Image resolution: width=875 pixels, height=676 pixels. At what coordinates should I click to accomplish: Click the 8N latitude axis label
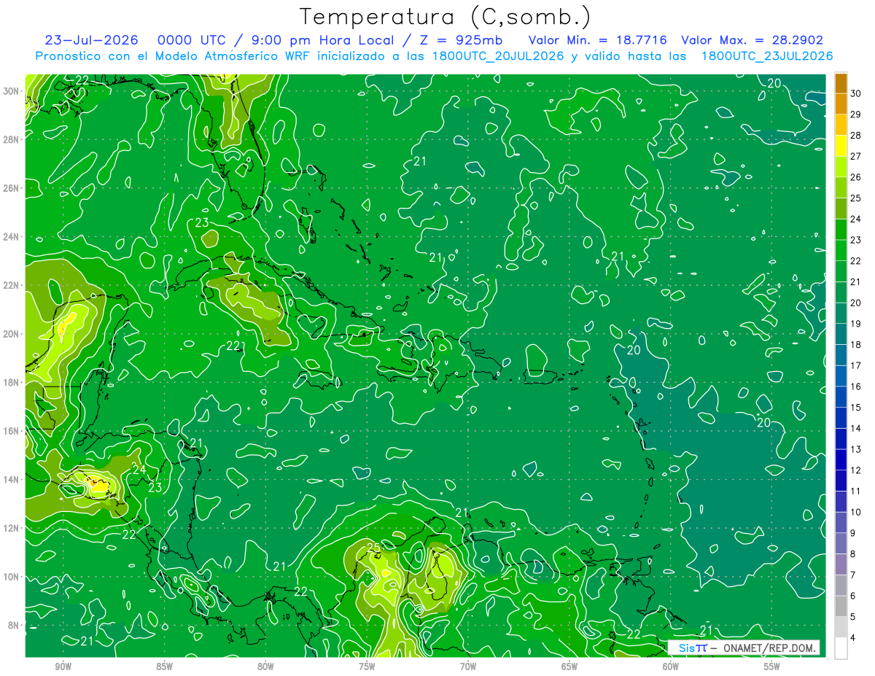click(x=15, y=625)
